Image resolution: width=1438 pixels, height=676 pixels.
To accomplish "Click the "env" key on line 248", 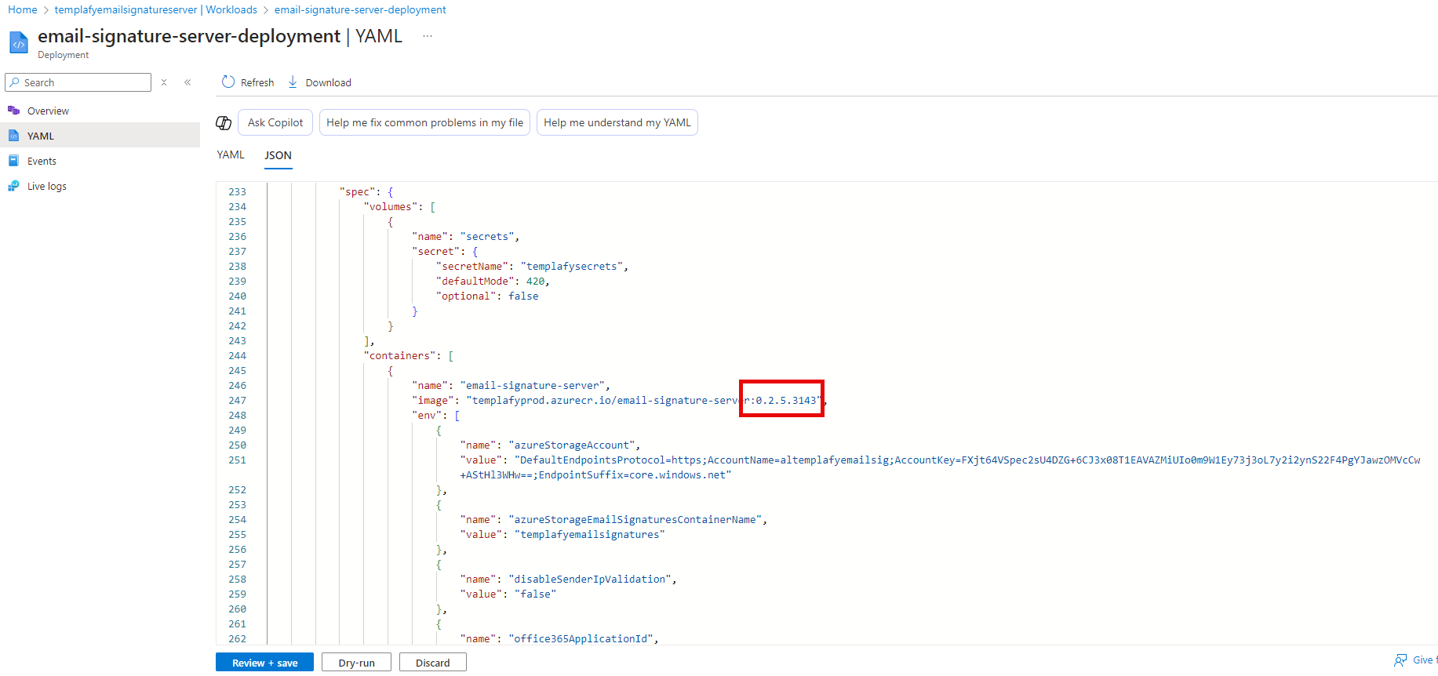I will click(x=427, y=415).
